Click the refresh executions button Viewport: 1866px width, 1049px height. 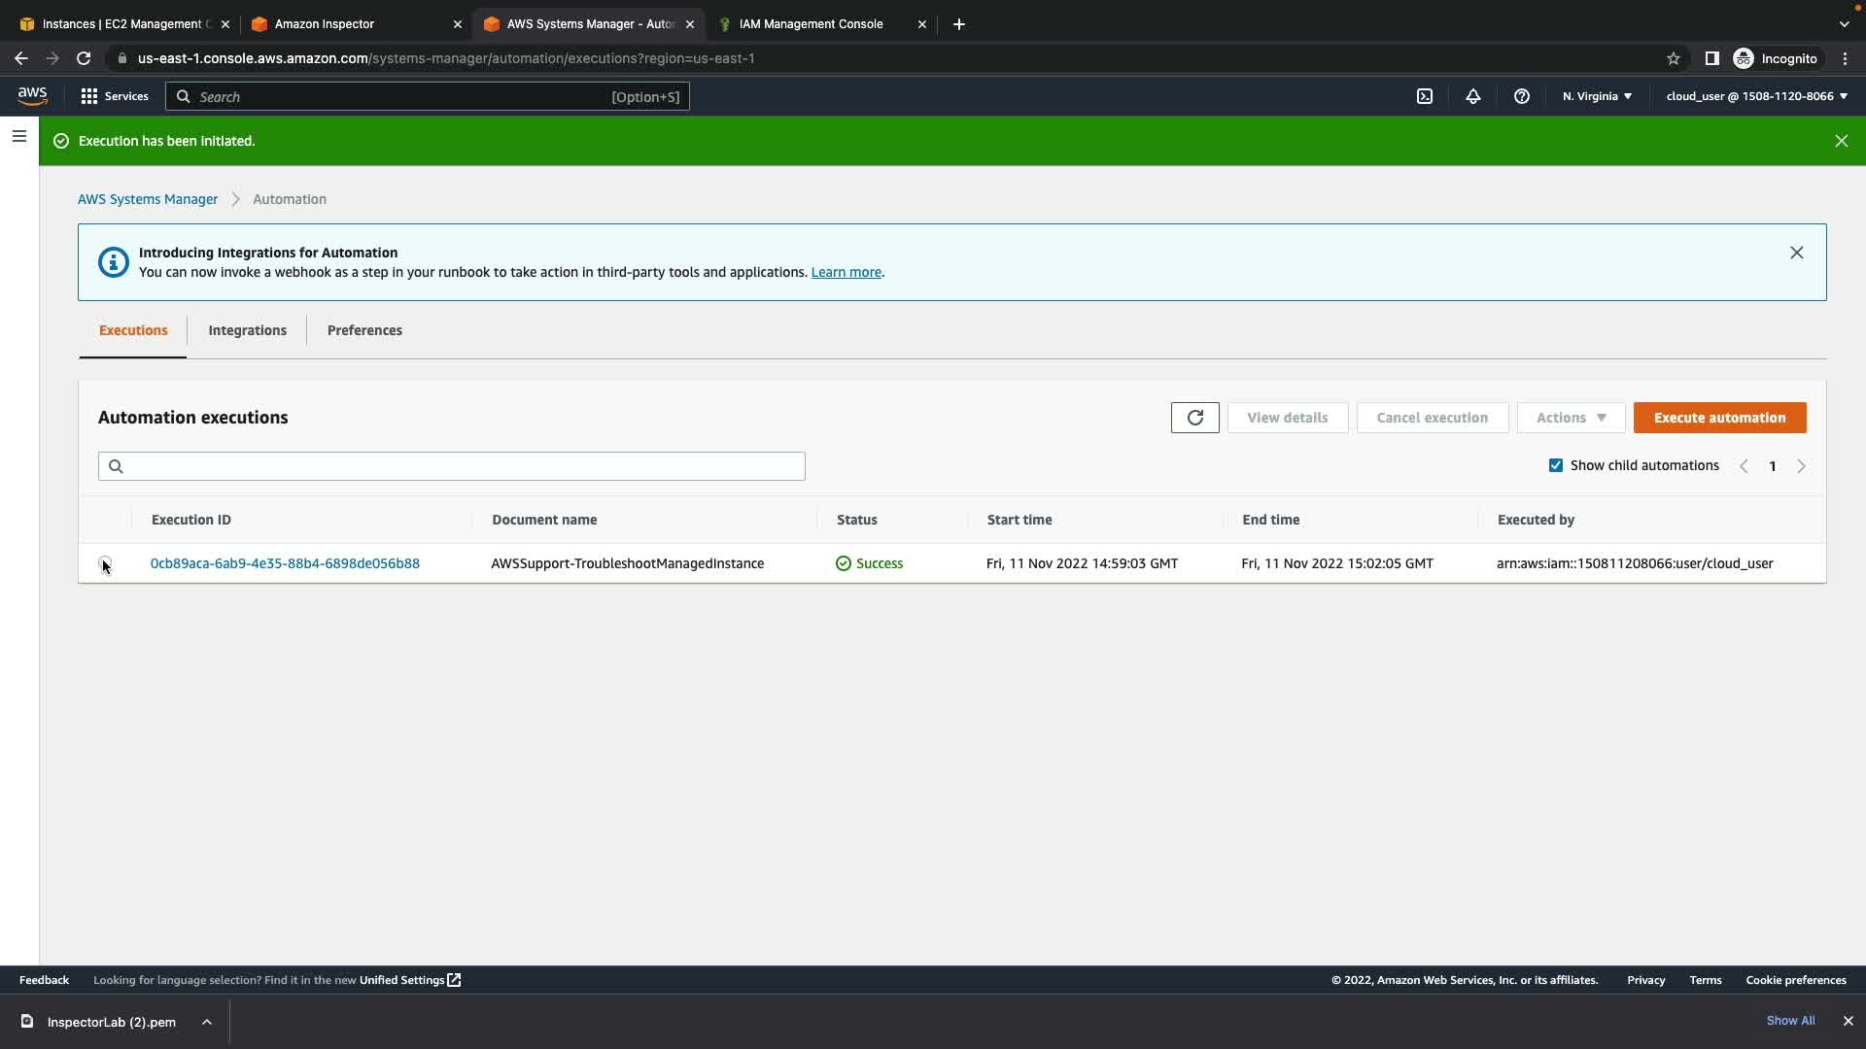point(1194,418)
